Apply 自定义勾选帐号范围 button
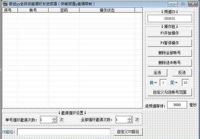The height and width of the screenshot is (139, 200). pos(169,92)
